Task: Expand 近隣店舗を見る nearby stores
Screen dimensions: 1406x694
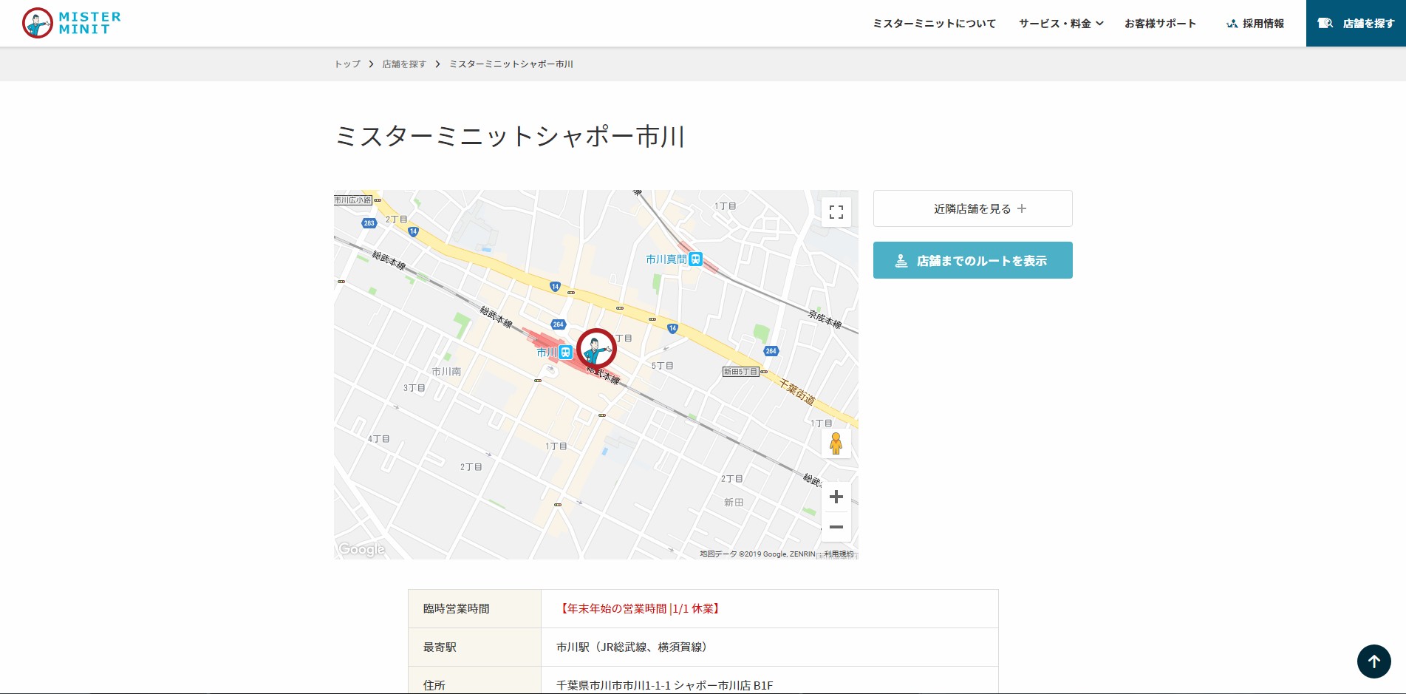Action: pyautogui.click(x=973, y=208)
